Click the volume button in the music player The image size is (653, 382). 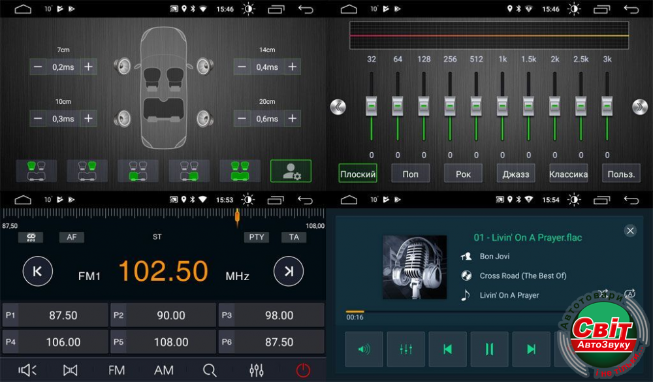364,349
